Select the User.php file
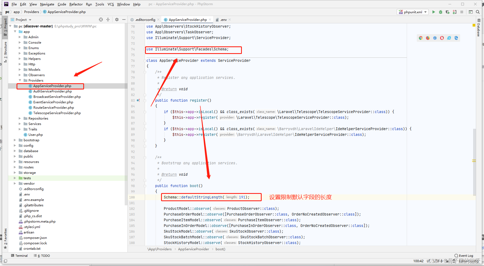The image size is (484, 266). pos(36,134)
